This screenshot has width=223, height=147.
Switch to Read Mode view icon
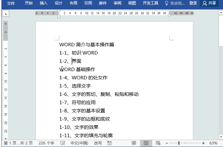tap(134, 143)
